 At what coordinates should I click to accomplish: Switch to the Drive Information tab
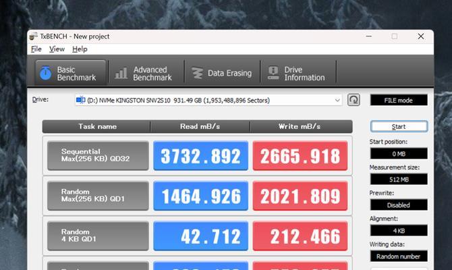point(298,74)
